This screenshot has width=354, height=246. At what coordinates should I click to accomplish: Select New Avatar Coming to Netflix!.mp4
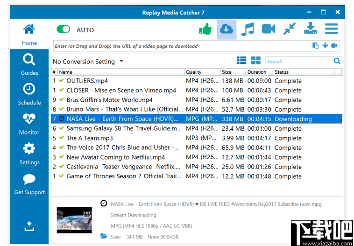coord(197,157)
